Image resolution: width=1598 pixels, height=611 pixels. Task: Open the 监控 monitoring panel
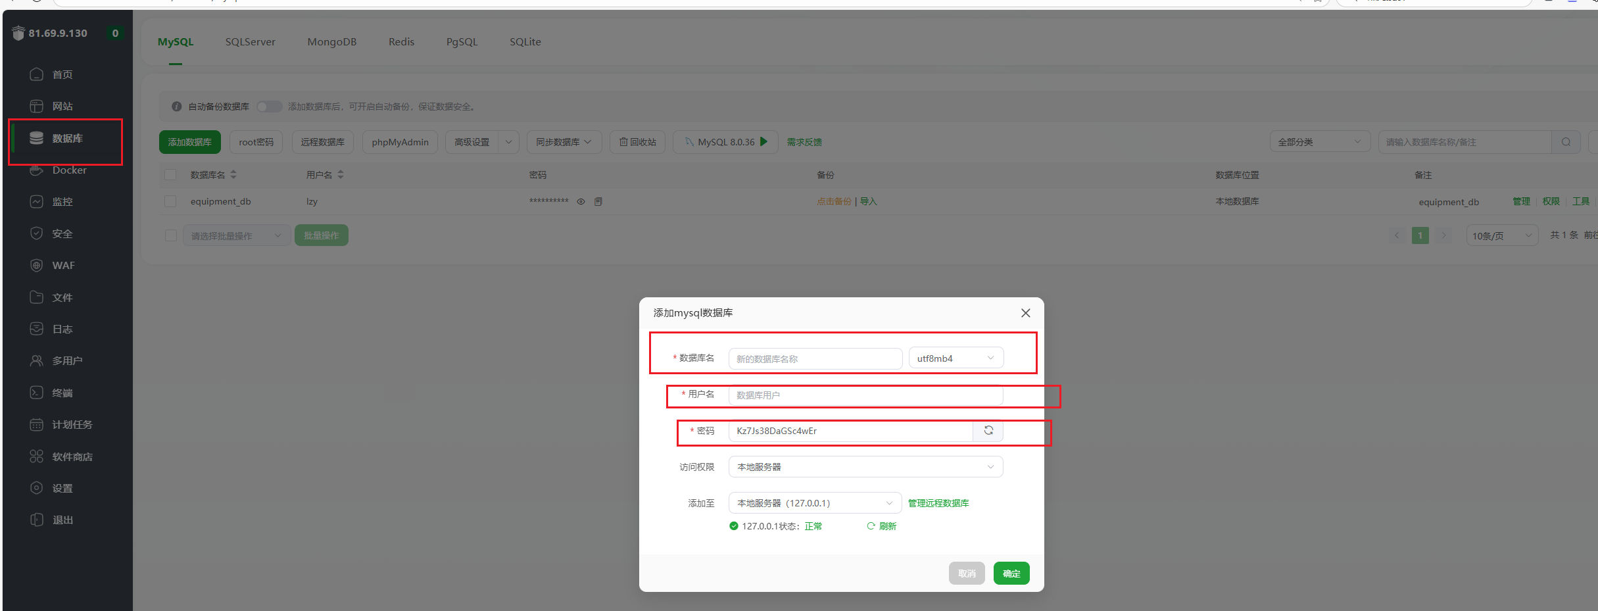(62, 201)
